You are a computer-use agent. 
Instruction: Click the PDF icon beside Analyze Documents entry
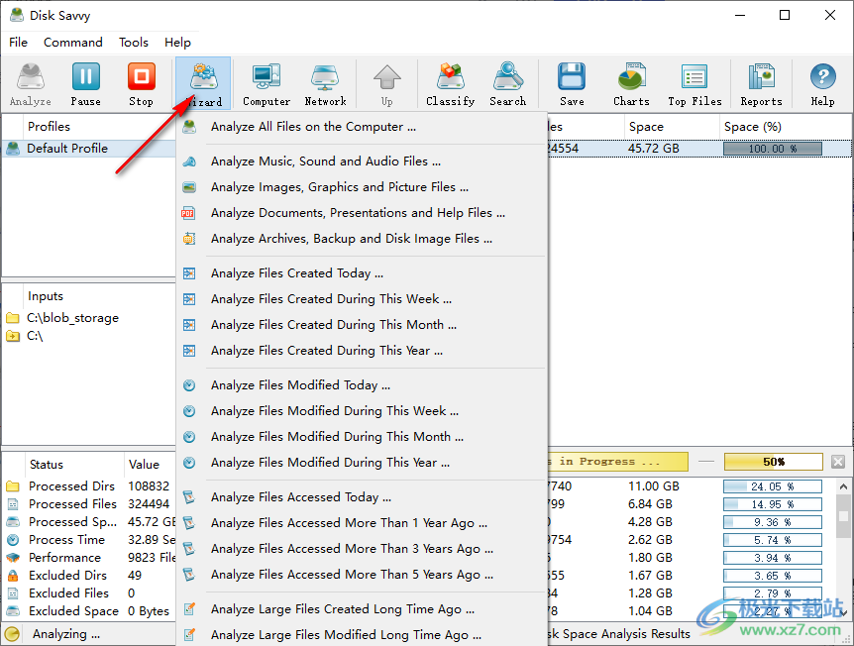coord(189,213)
